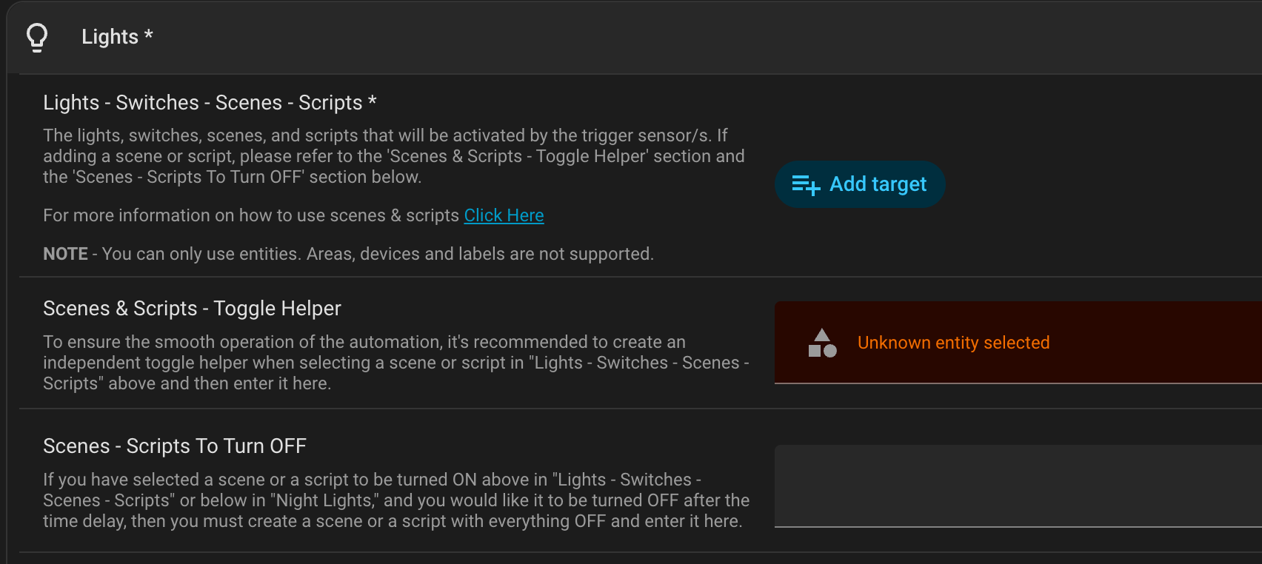This screenshot has width=1262, height=564.
Task: Click the time delay turn-off description paragraph
Action: 395,500
